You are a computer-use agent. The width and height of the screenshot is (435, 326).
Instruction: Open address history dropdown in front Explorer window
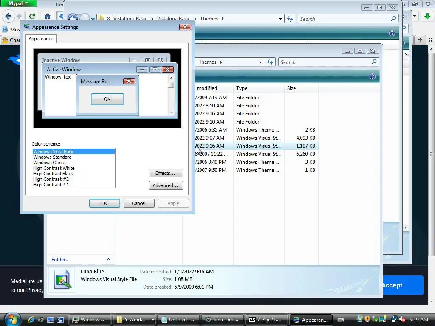260,62
